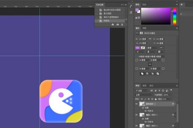Click the shape fill purple swatch
This screenshot has width=193, height=128.
pyautogui.click(x=137, y=48)
